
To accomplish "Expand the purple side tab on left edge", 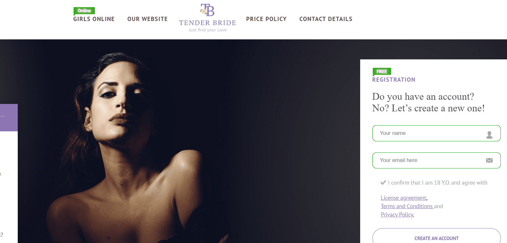I will [9, 117].
